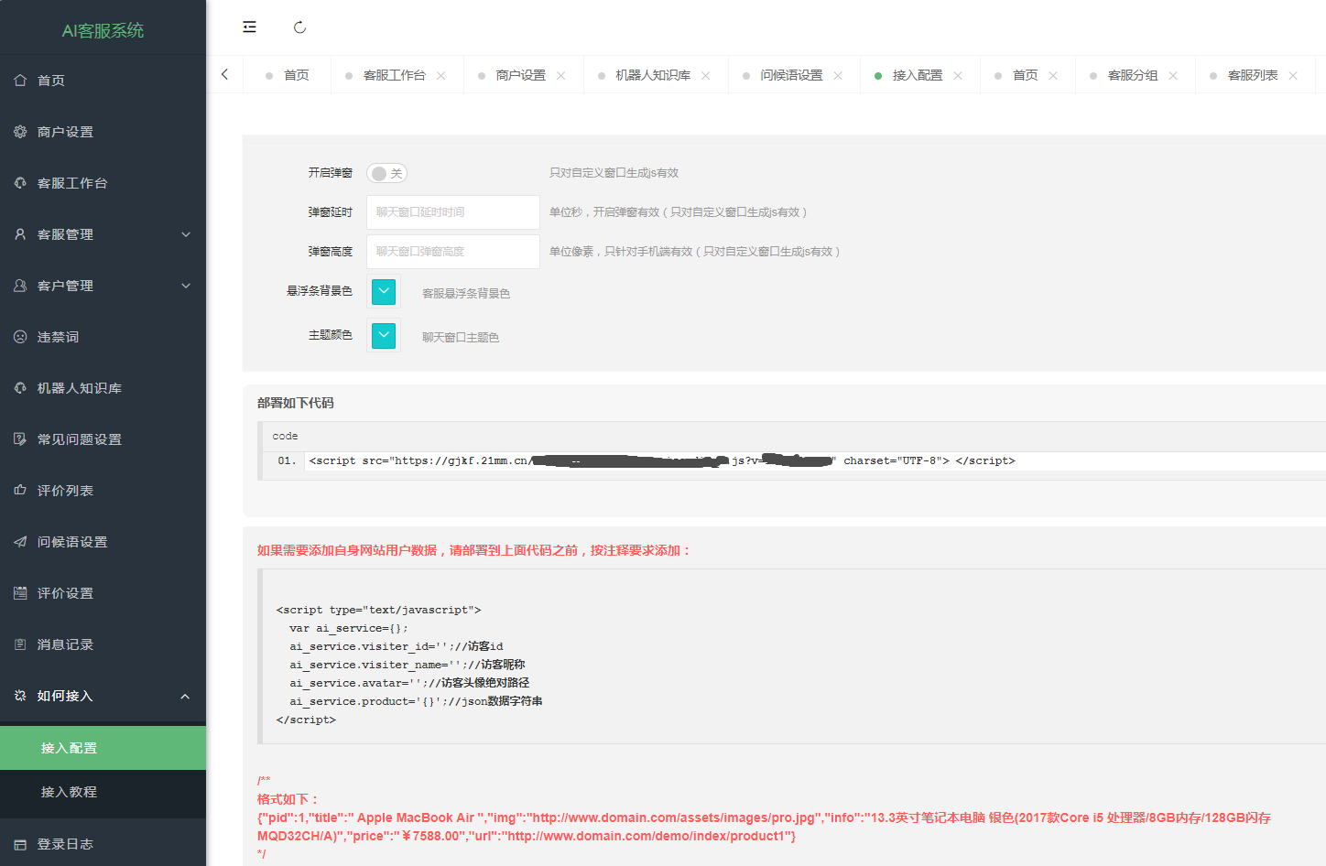
Task: Click the paper plane icon beside 问候语设置
Action: pos(20,542)
